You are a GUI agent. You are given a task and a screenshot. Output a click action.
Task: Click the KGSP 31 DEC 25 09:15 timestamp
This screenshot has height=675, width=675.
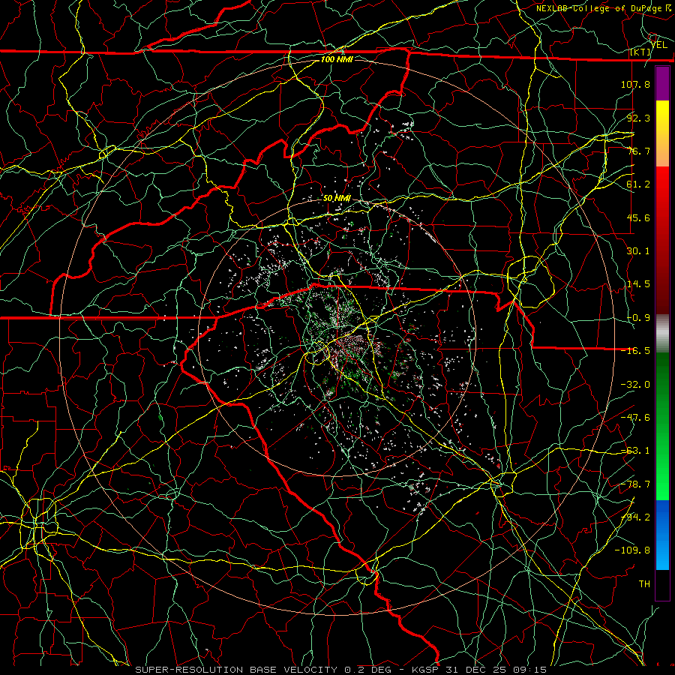pos(479,670)
